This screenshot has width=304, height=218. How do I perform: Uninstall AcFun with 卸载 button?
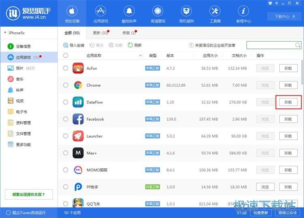[x=288, y=68]
